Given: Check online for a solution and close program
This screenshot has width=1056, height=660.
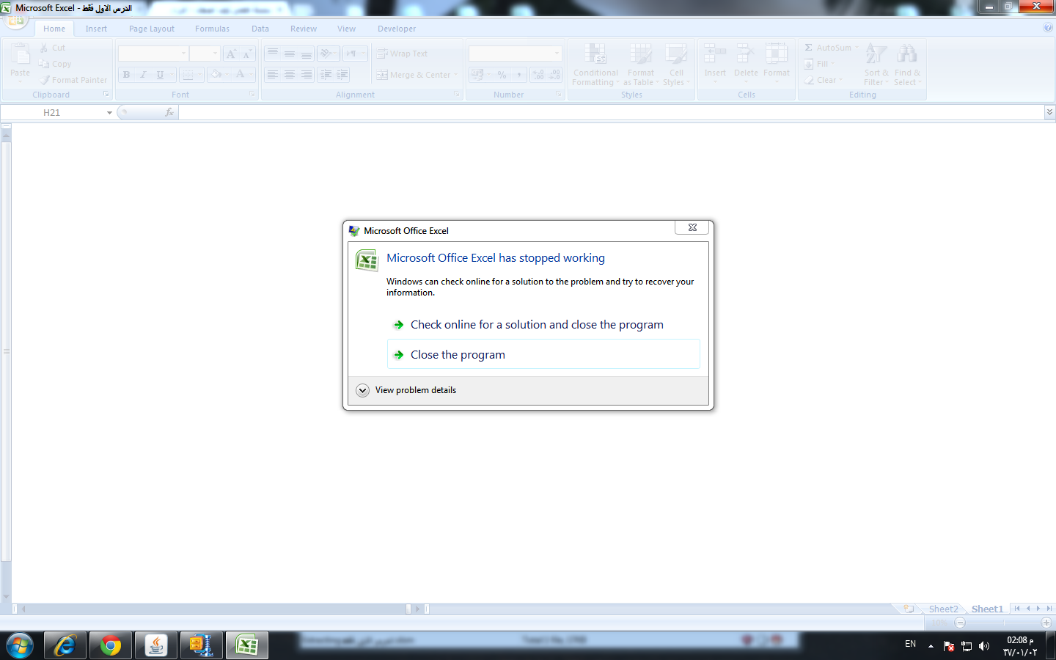Looking at the screenshot, I should (x=543, y=325).
